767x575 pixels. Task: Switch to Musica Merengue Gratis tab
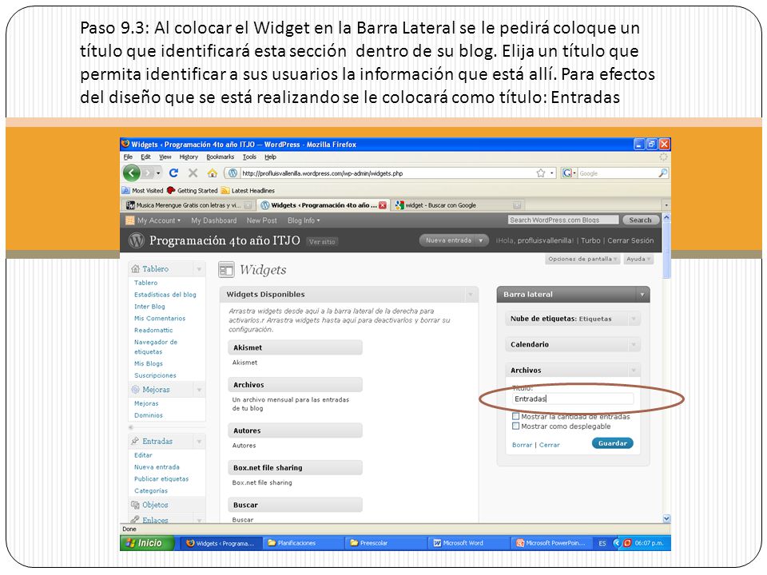[189, 205]
